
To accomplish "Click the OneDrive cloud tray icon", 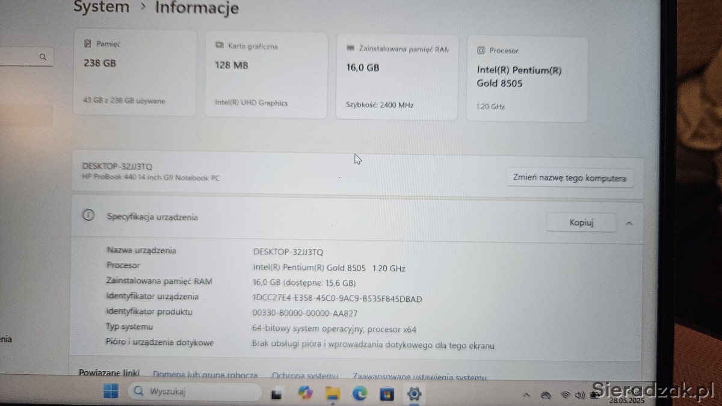I will click(546, 396).
